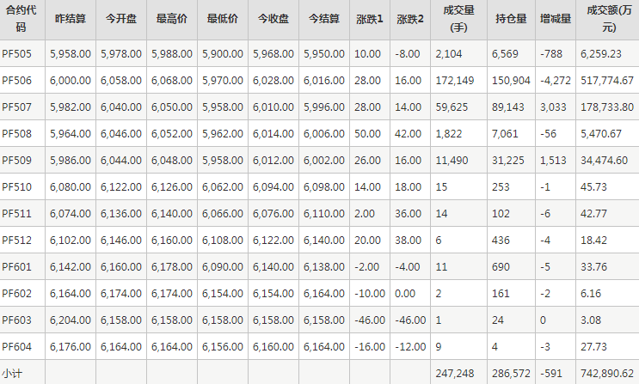639x384 pixels.
Task: Click the 最低价 column header
Action: pyautogui.click(x=223, y=19)
